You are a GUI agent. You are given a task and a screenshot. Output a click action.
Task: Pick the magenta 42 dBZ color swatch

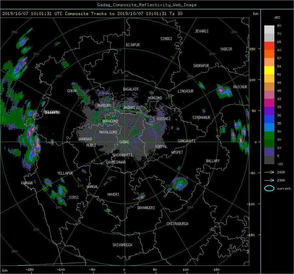click(269, 103)
